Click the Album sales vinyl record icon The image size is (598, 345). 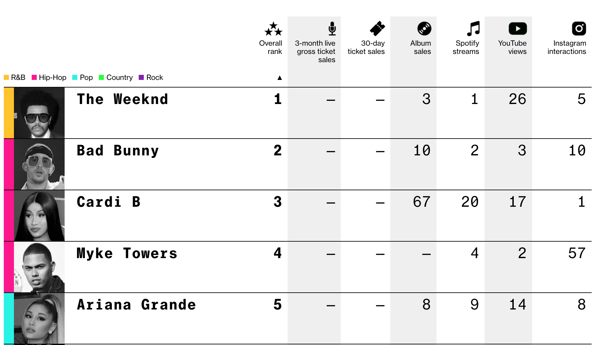(x=424, y=29)
